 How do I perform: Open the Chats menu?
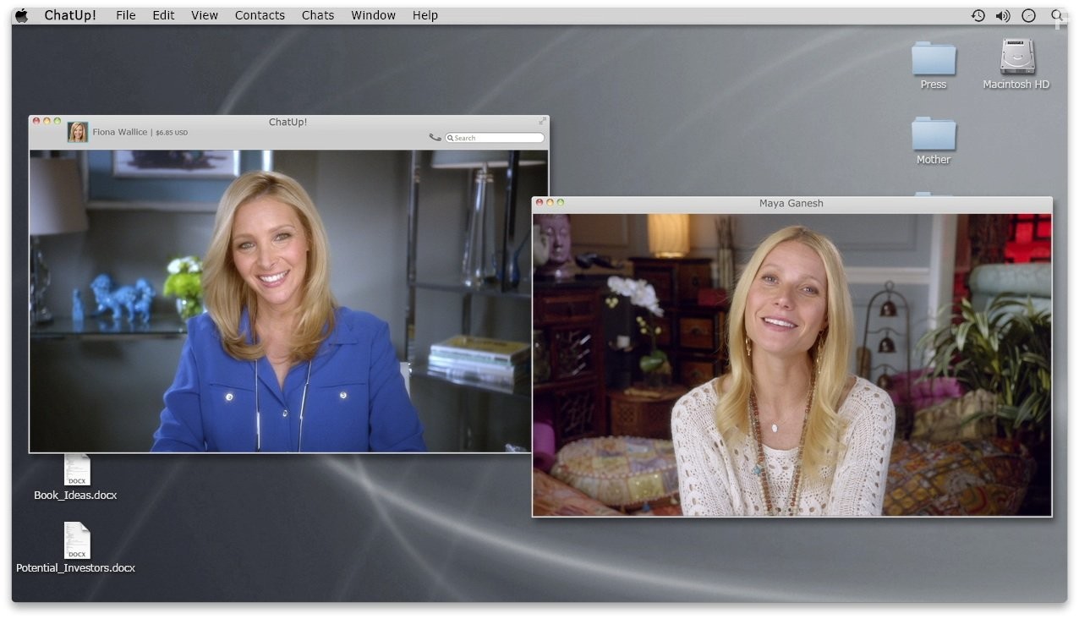click(317, 14)
